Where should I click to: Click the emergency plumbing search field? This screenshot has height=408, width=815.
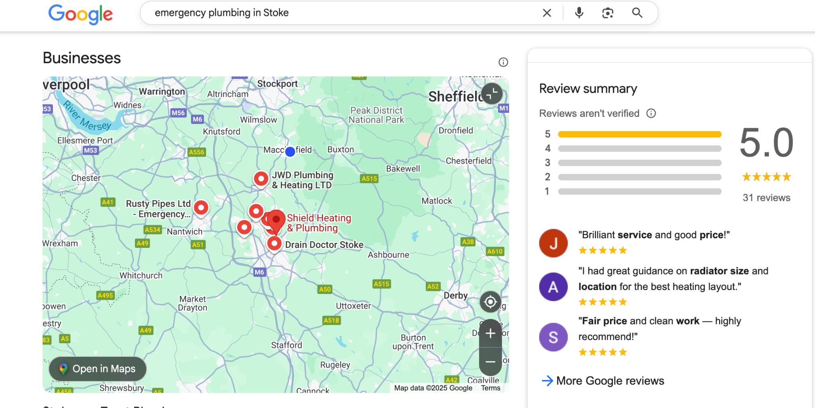pos(342,13)
